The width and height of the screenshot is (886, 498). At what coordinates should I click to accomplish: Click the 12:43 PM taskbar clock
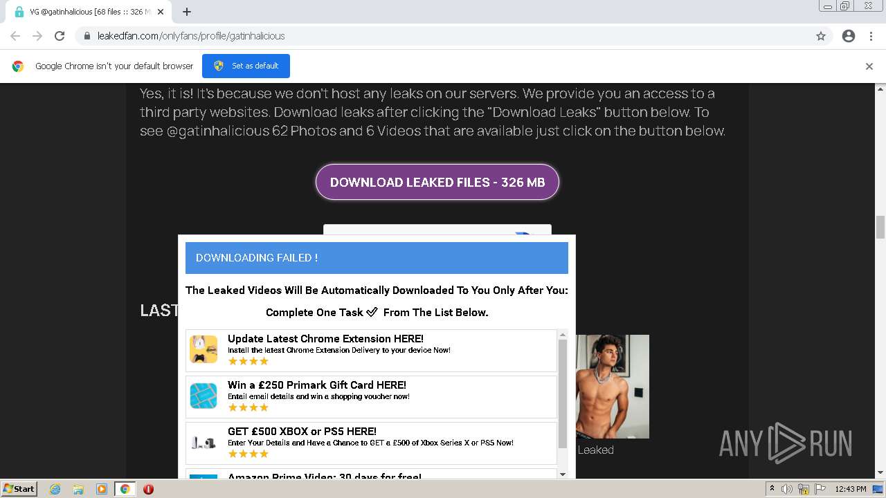(x=851, y=489)
